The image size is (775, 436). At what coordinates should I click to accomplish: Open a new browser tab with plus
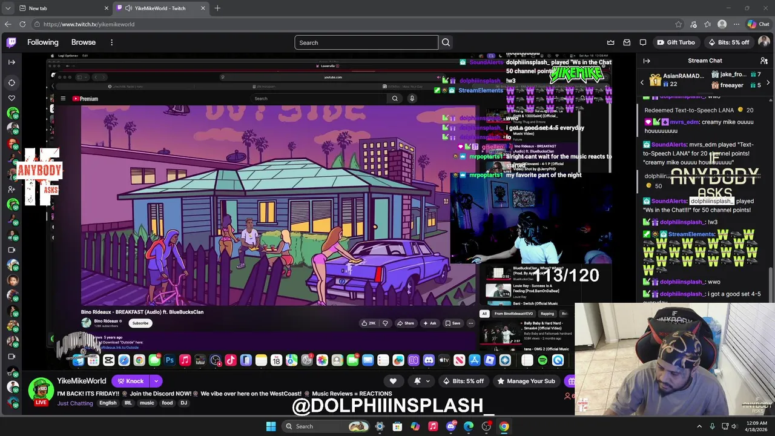coord(217,8)
